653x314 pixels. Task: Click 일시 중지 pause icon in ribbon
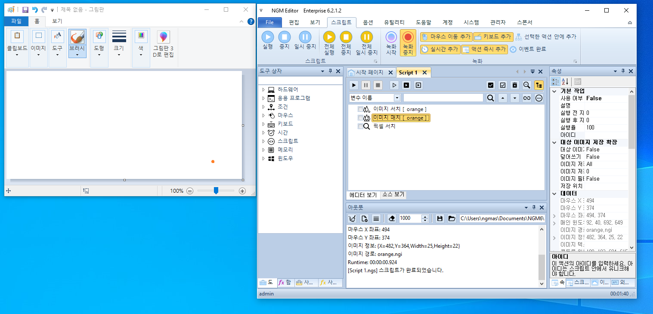coord(305,40)
